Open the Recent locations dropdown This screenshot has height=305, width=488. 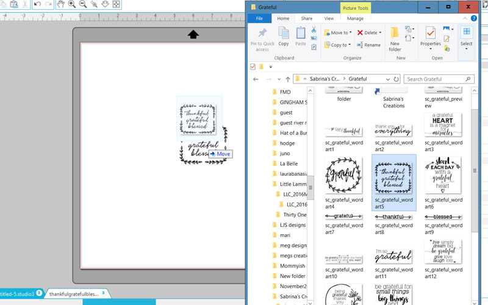click(x=279, y=79)
